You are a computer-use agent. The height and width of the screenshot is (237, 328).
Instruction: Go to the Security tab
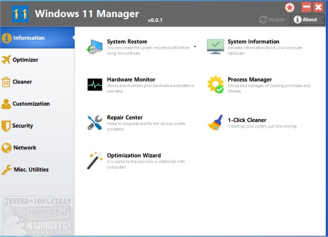23,126
